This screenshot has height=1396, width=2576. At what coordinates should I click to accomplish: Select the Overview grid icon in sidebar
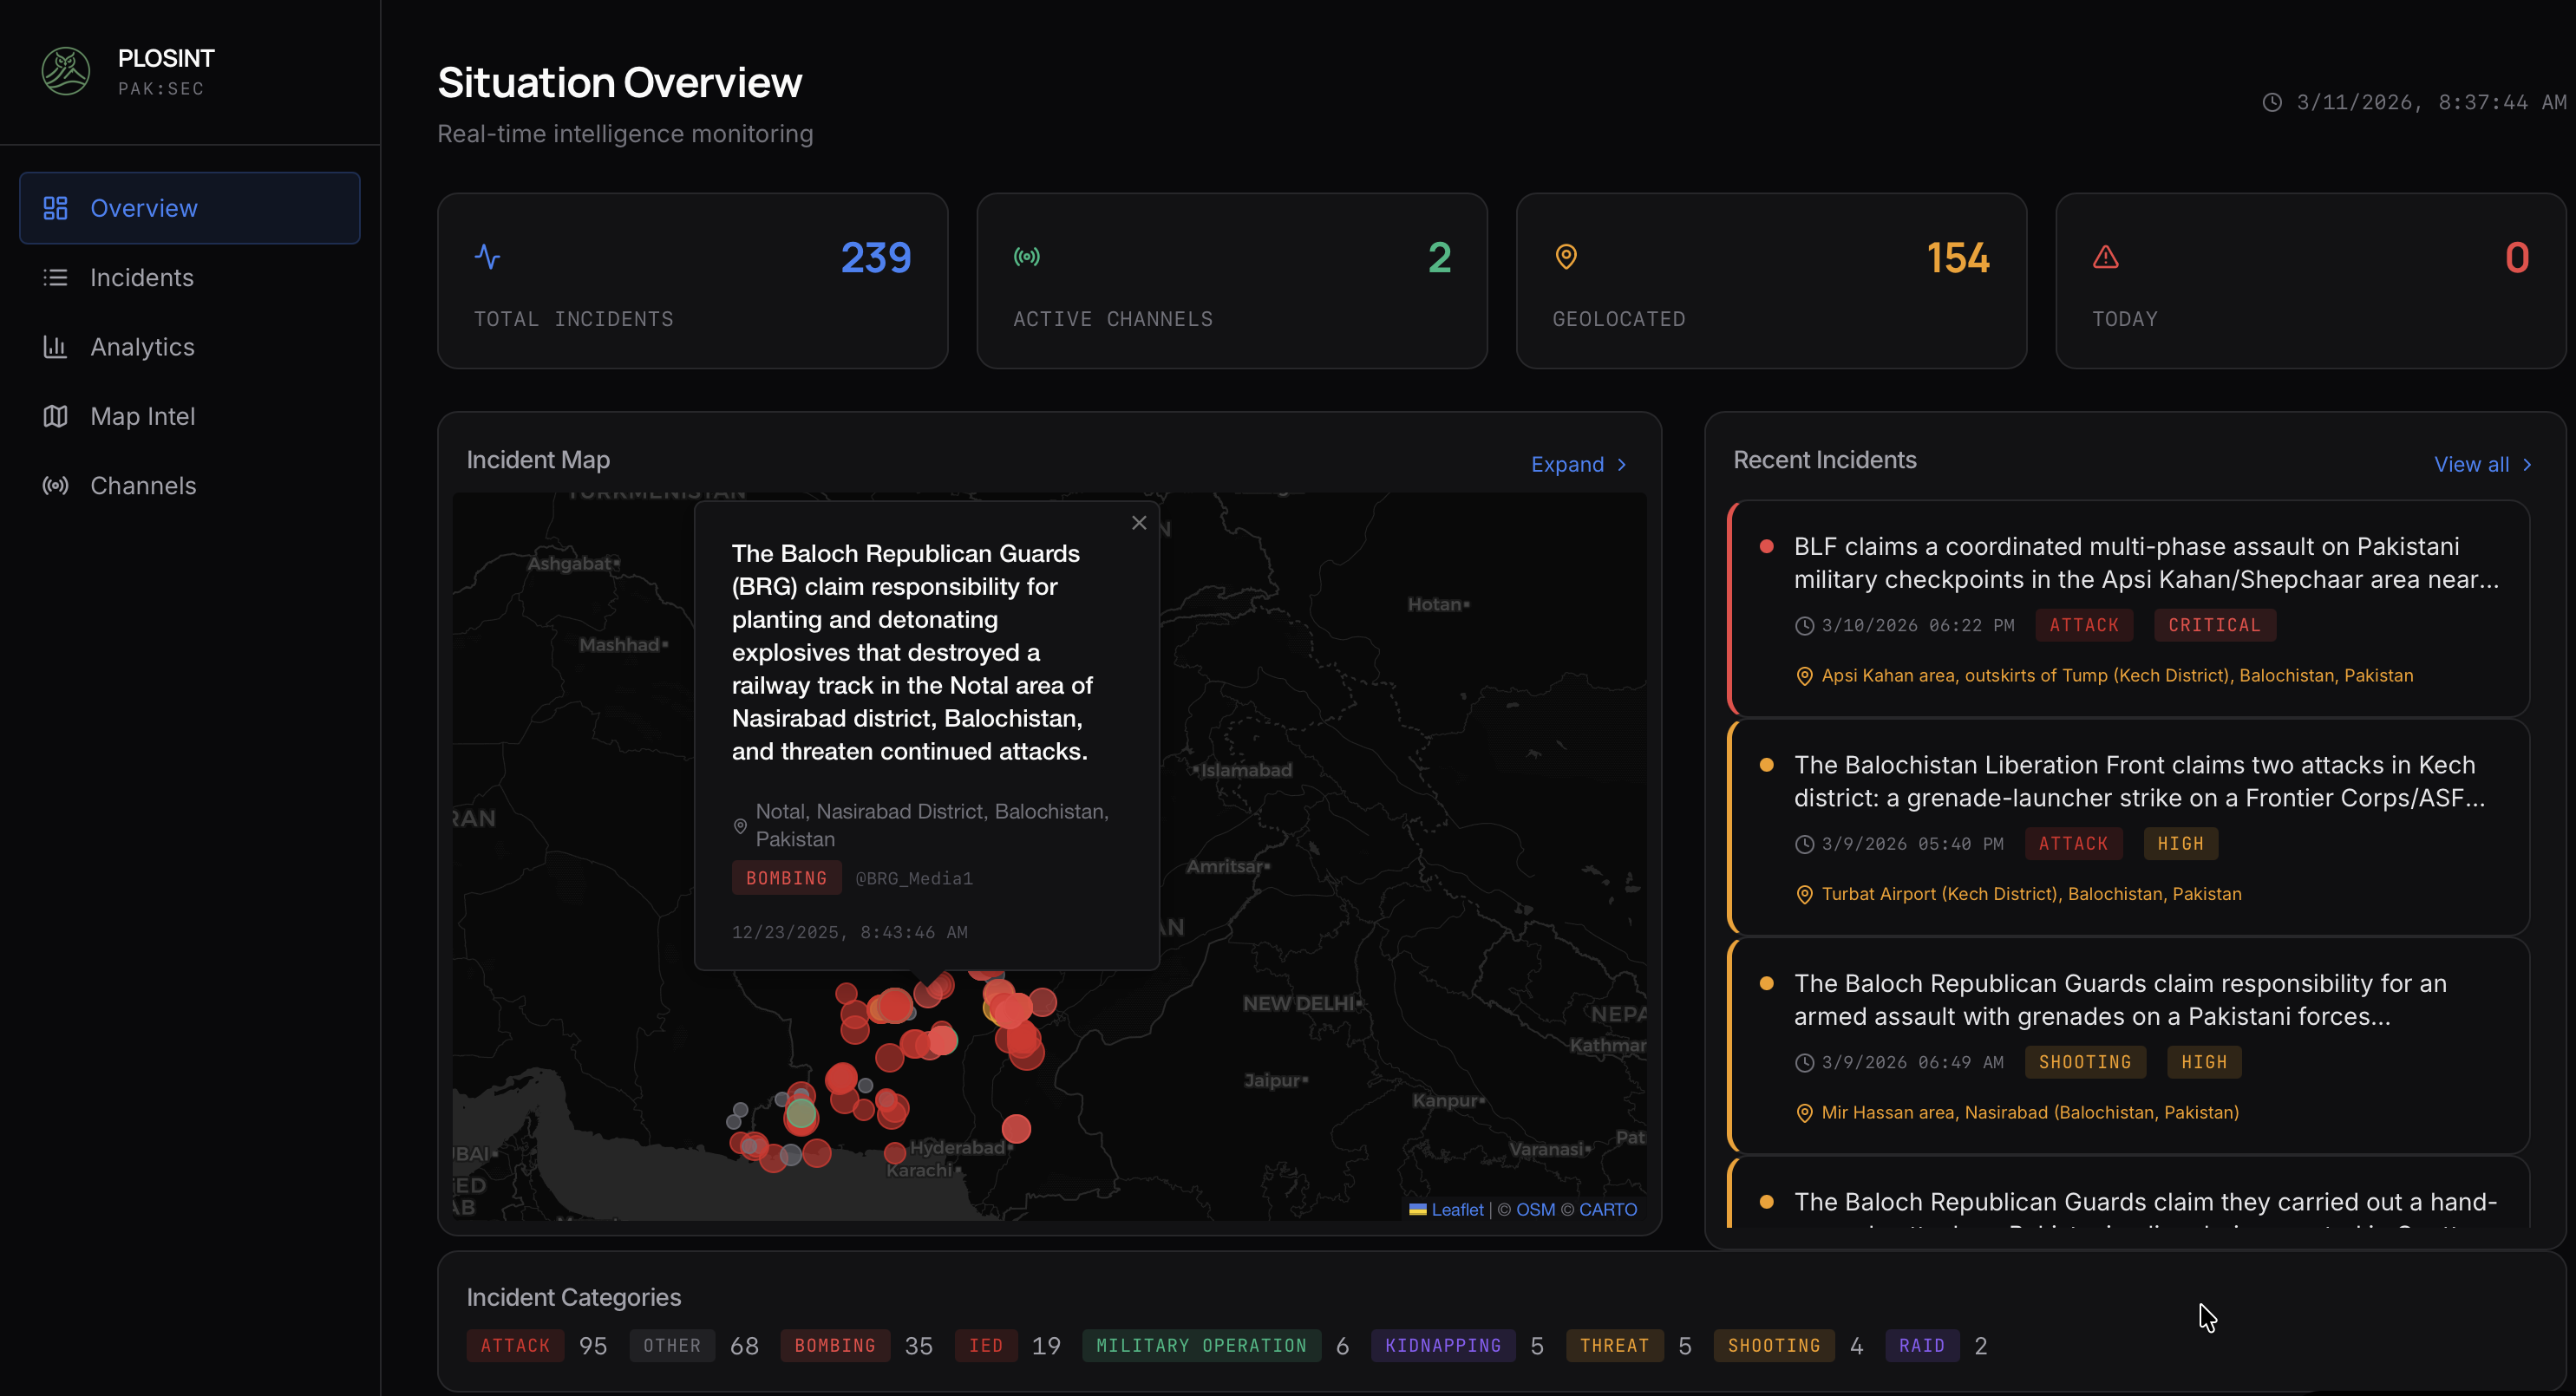point(55,207)
